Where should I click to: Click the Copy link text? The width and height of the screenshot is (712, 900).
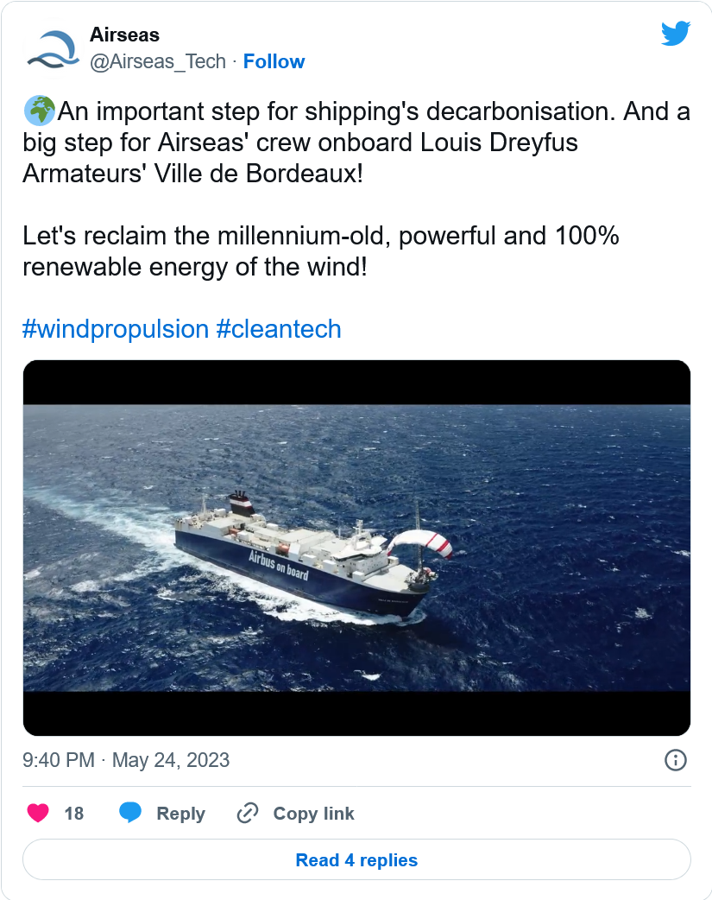313,814
